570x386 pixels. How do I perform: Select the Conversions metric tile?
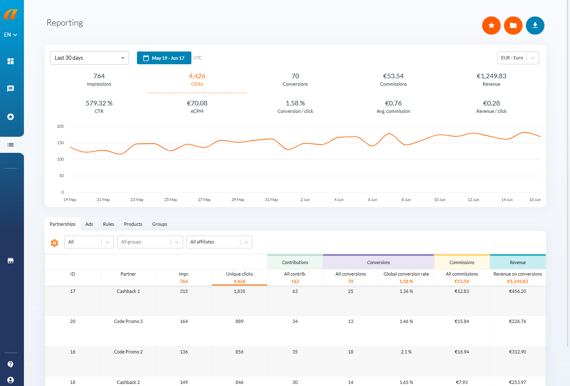click(x=295, y=80)
